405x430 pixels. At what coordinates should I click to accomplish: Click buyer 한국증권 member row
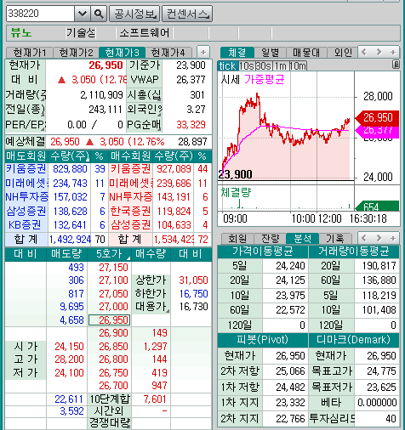(x=130, y=212)
